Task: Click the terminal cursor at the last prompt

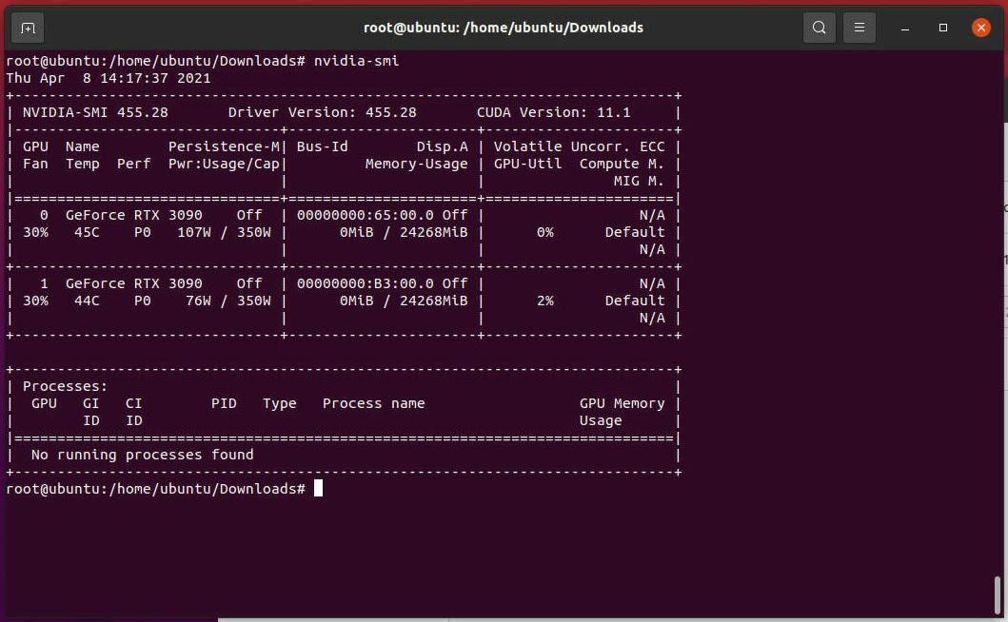Action: (318, 488)
